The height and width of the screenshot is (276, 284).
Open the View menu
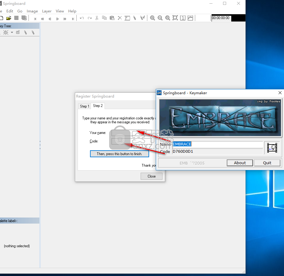(60, 11)
